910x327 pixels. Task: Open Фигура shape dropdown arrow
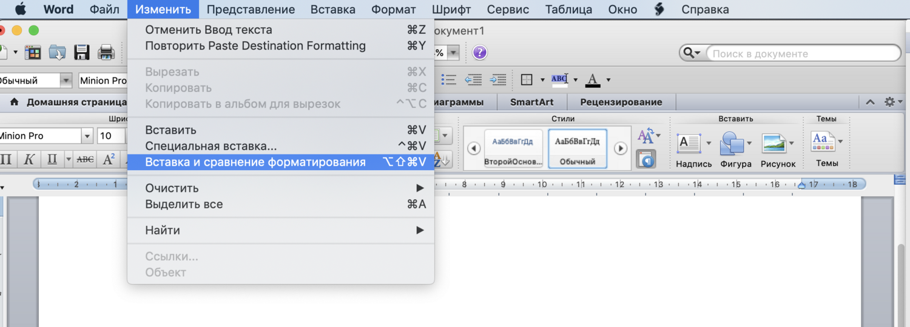[x=750, y=144]
